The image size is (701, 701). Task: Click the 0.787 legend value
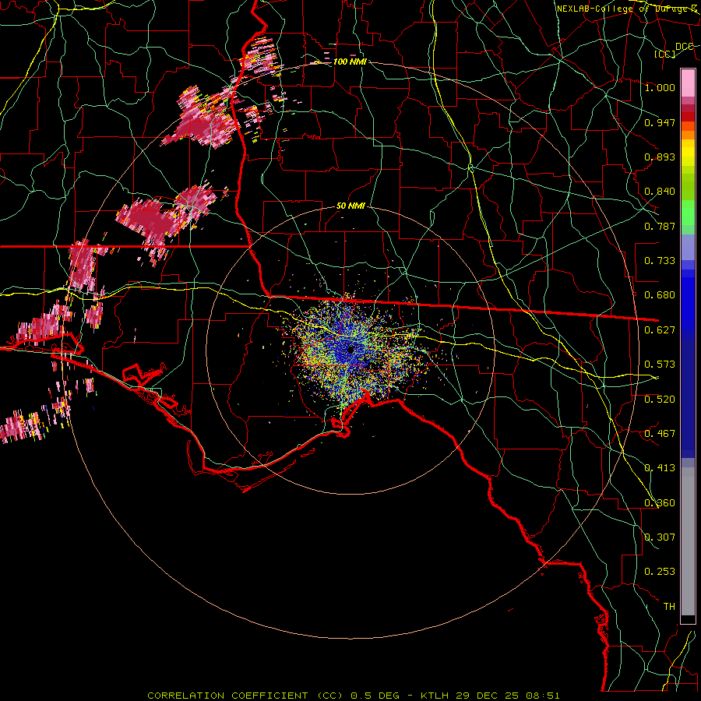click(x=660, y=226)
